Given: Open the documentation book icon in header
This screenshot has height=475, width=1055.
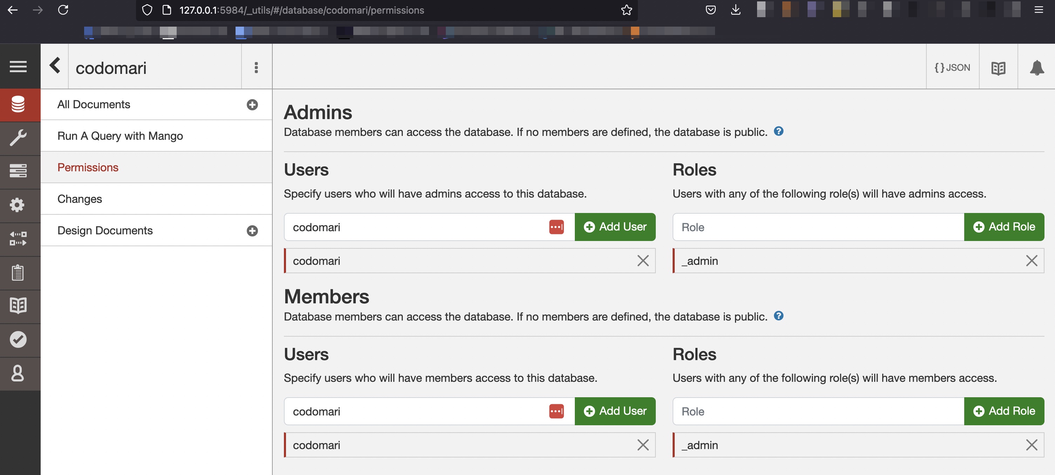Looking at the screenshot, I should click(x=998, y=68).
